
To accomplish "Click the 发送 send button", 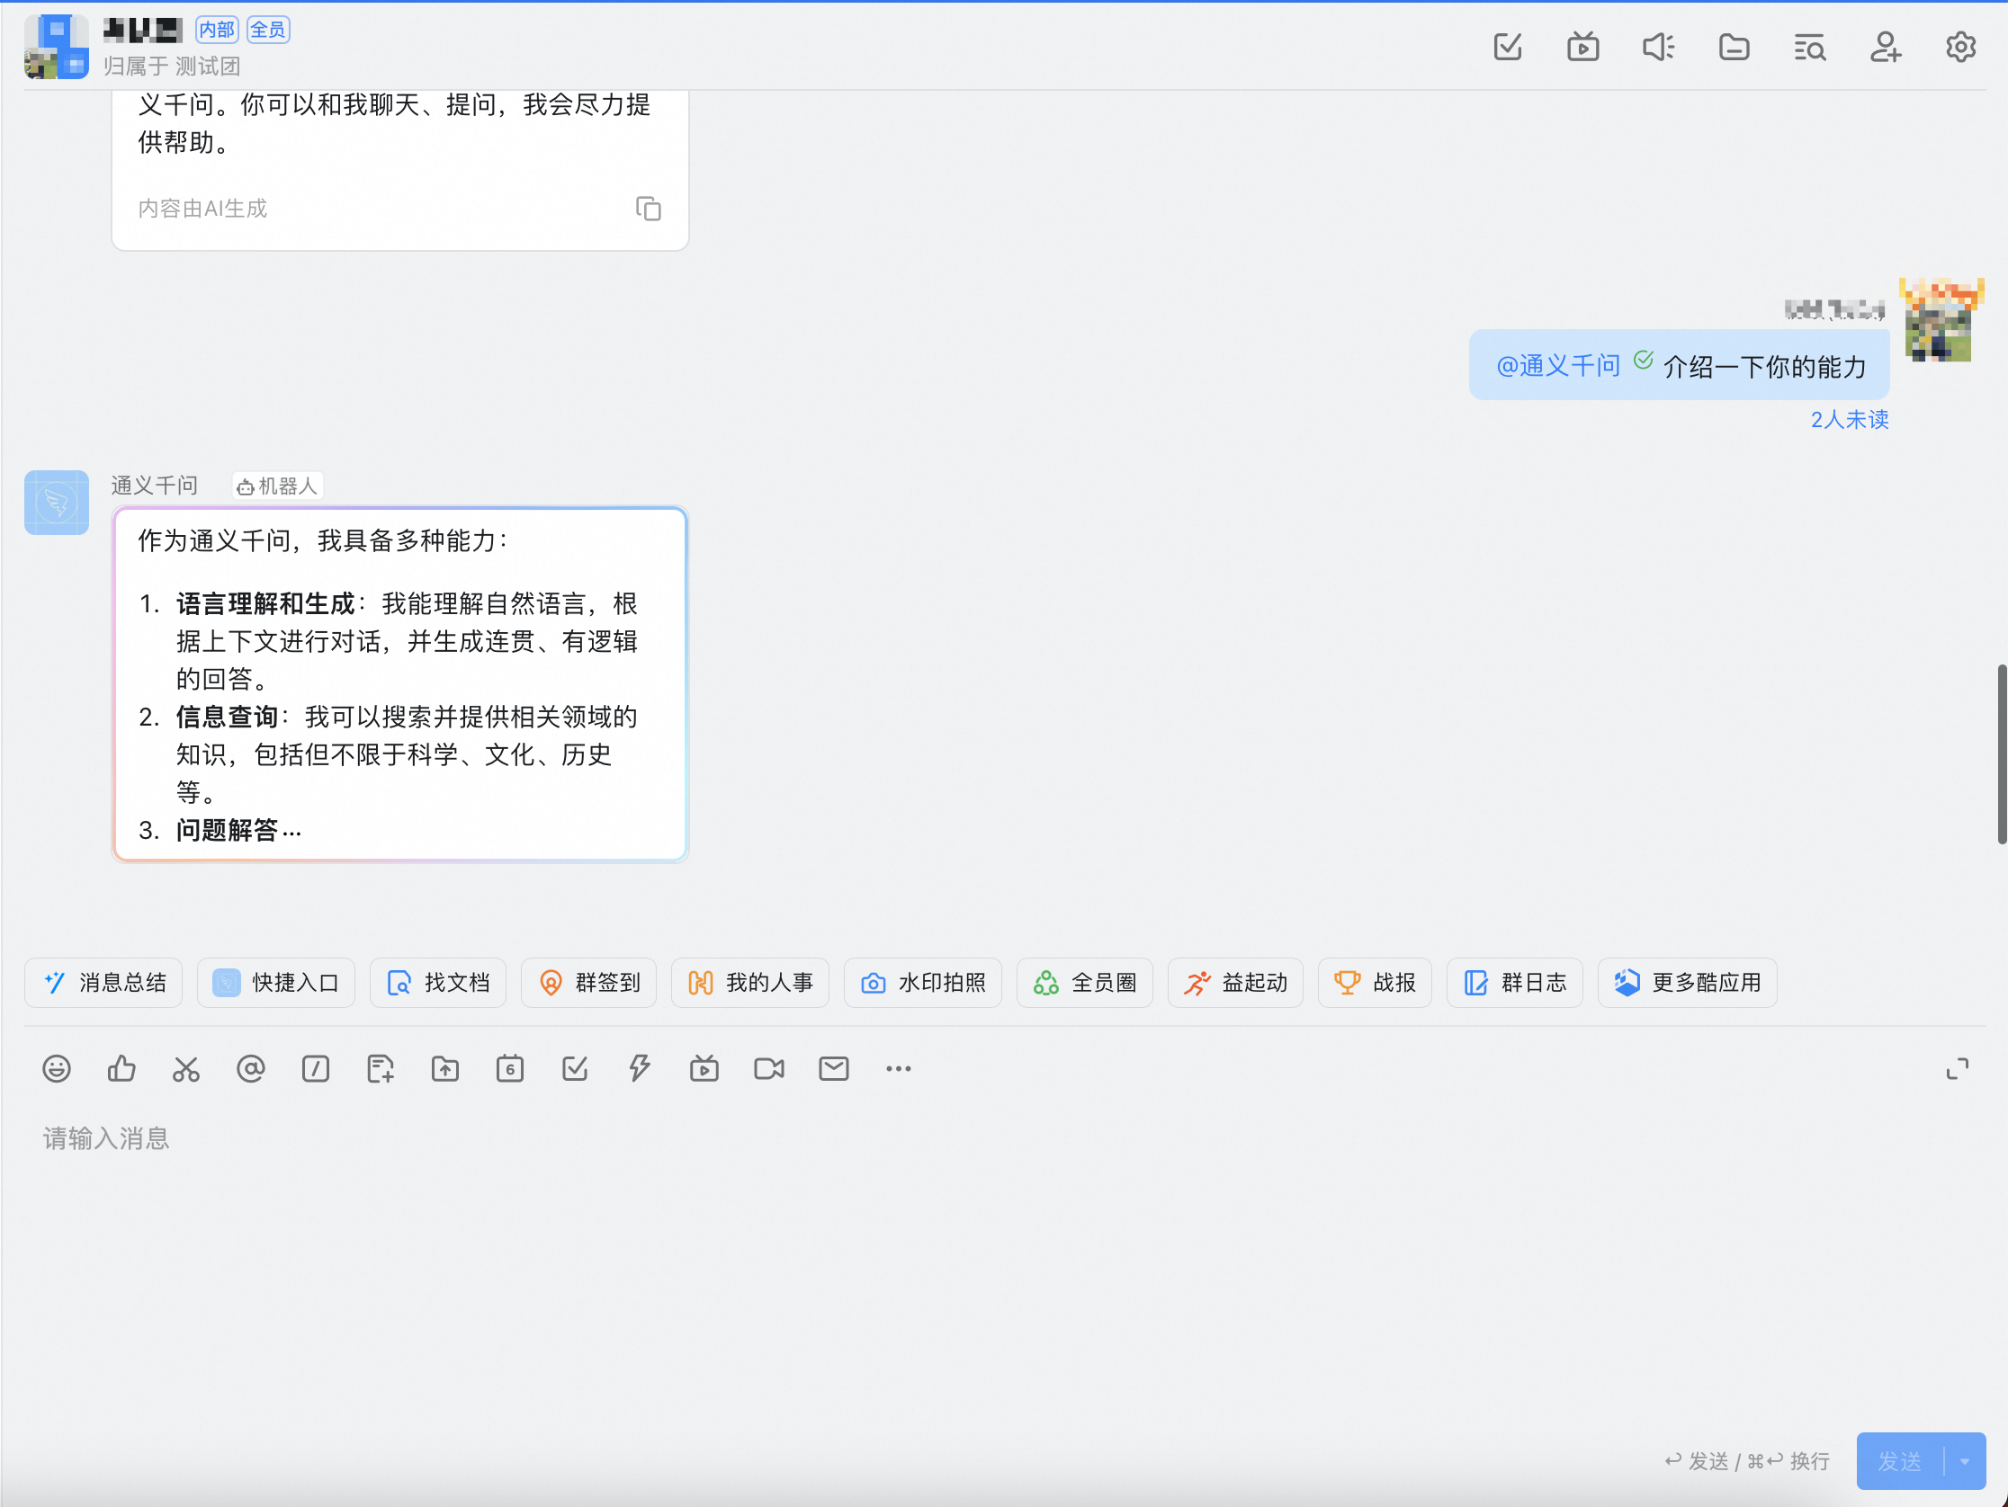I will (1900, 1462).
